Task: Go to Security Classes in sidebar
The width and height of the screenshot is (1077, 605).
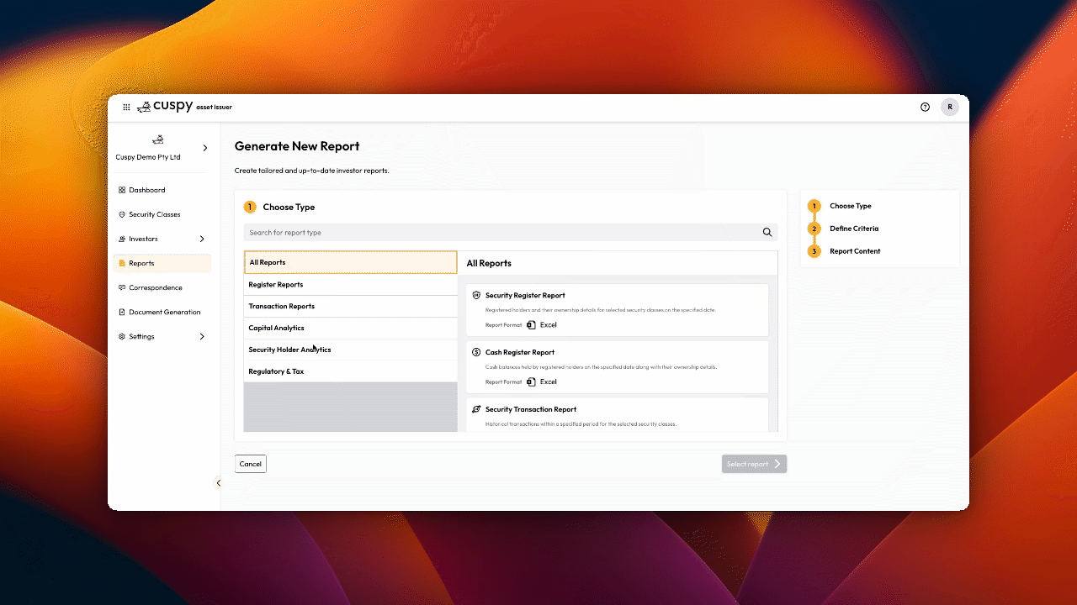Action: click(x=154, y=215)
